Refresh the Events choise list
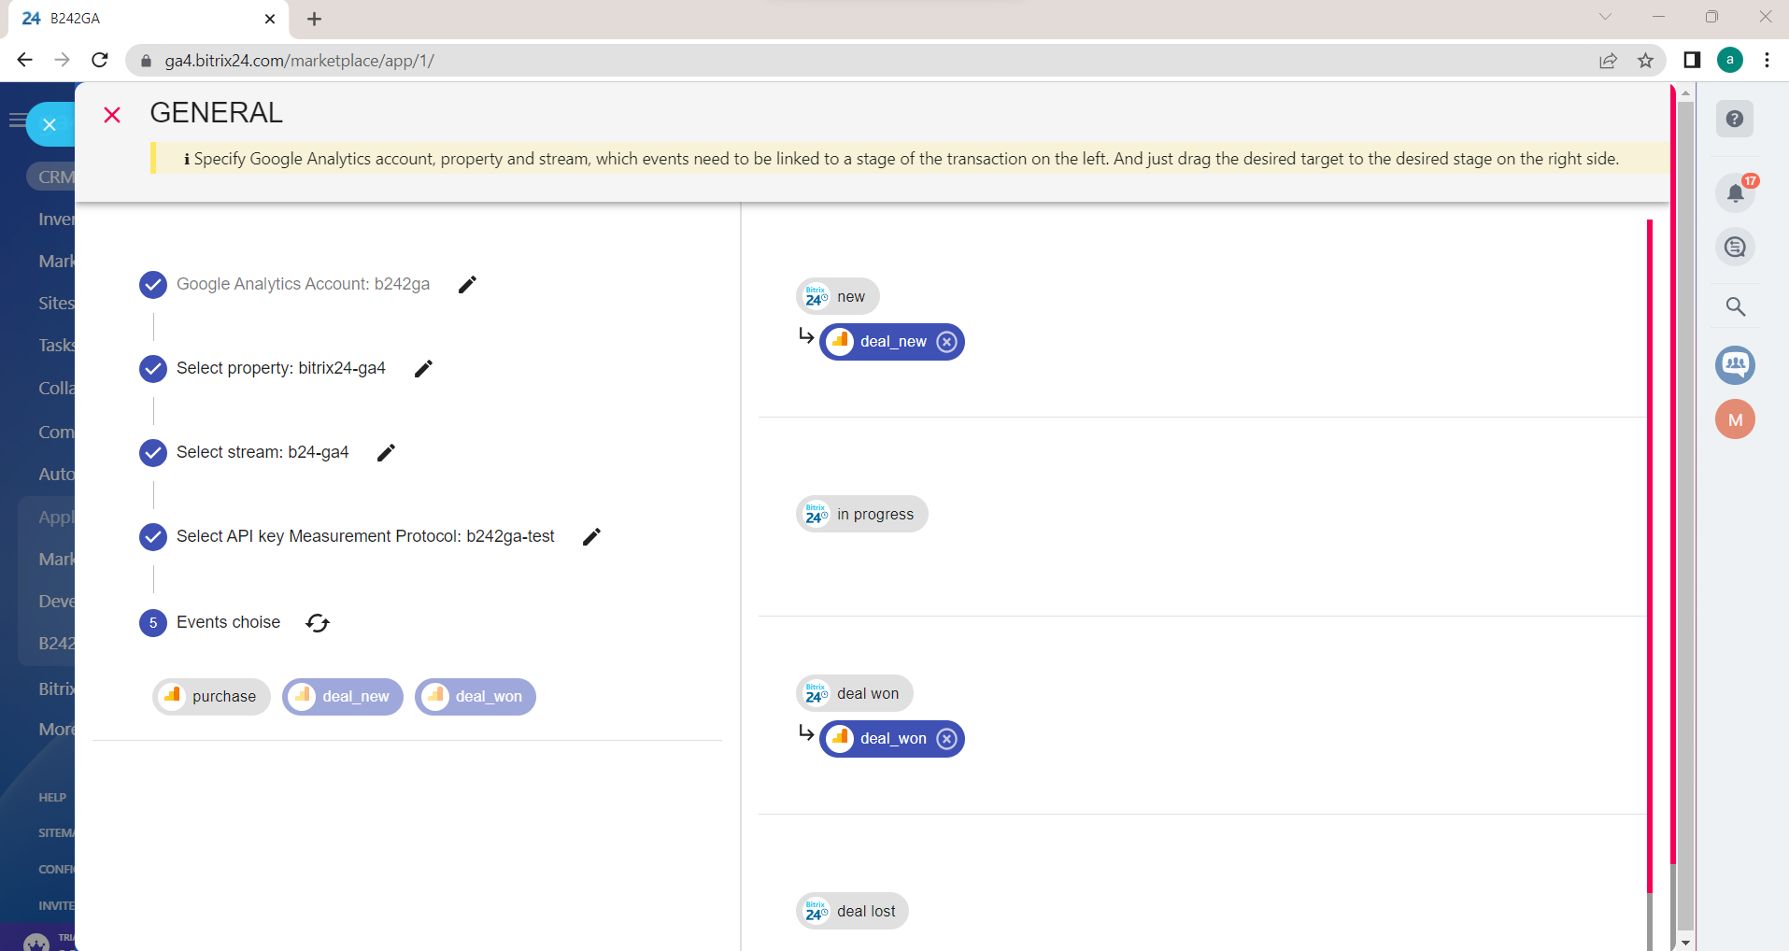 click(x=318, y=623)
